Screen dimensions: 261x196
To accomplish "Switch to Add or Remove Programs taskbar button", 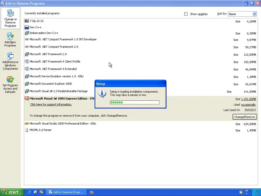I will pyautogui.click(x=66, y=192).
